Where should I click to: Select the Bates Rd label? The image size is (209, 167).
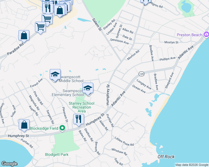click(x=82, y=136)
